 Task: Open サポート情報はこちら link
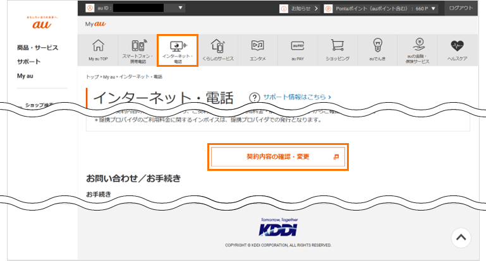297,97
